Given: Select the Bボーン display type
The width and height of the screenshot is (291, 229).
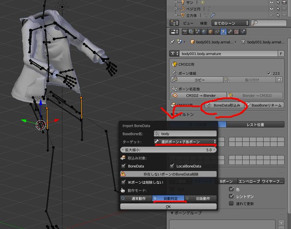Looking at the screenshot, I should point(226,181).
